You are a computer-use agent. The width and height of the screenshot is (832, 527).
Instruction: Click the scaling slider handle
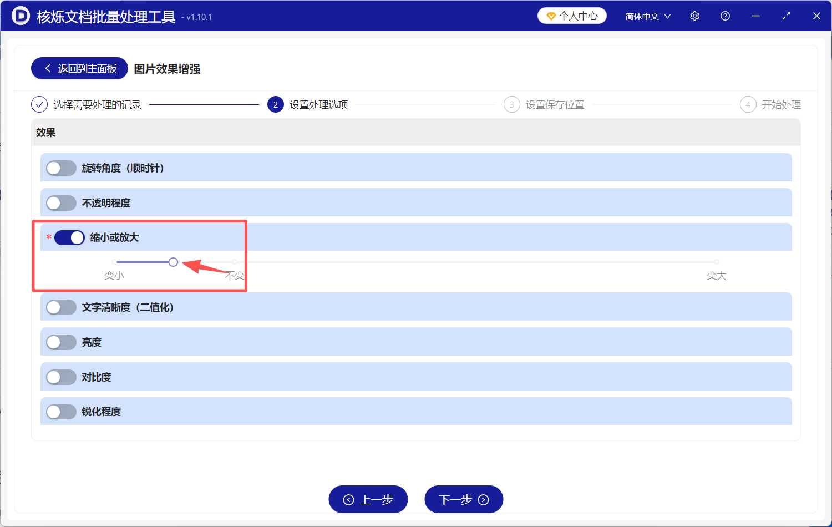(173, 261)
